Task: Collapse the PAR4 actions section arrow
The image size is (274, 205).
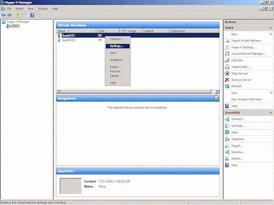Action: (271, 28)
